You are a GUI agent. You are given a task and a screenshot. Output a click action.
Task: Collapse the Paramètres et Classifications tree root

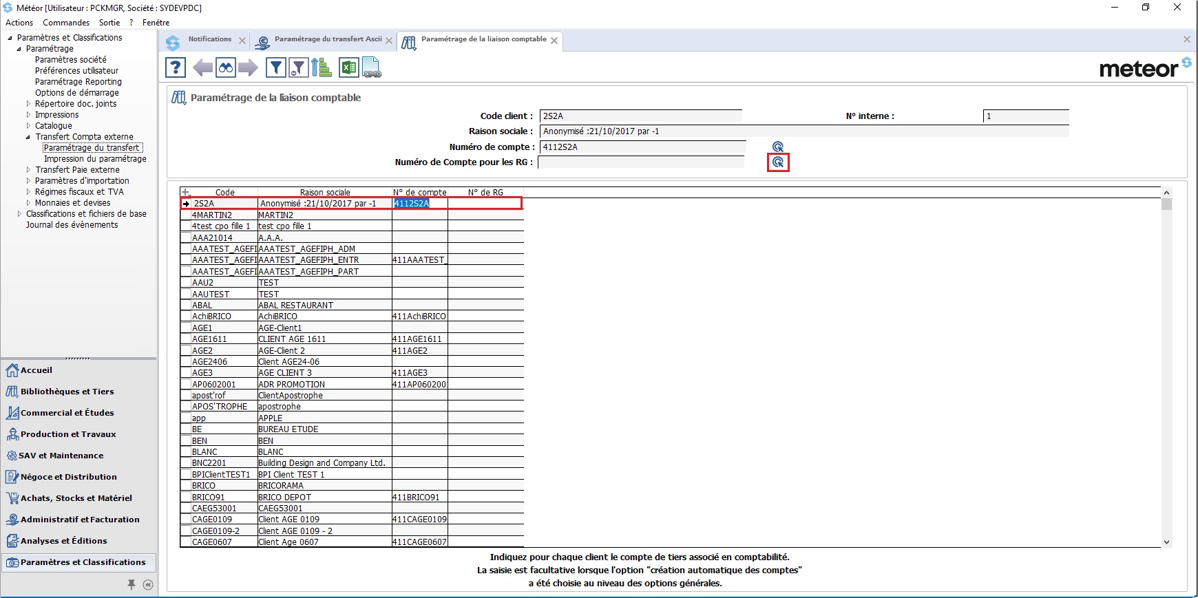[10, 38]
